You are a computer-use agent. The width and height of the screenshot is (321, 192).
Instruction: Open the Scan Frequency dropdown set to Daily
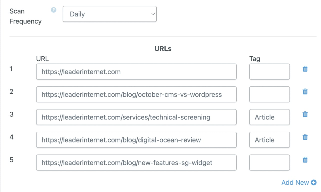pyautogui.click(x=110, y=14)
